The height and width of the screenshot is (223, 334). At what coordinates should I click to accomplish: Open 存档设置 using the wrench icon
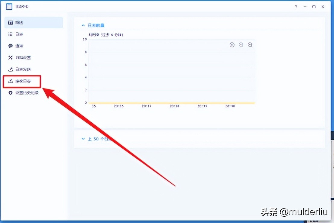click(10, 57)
